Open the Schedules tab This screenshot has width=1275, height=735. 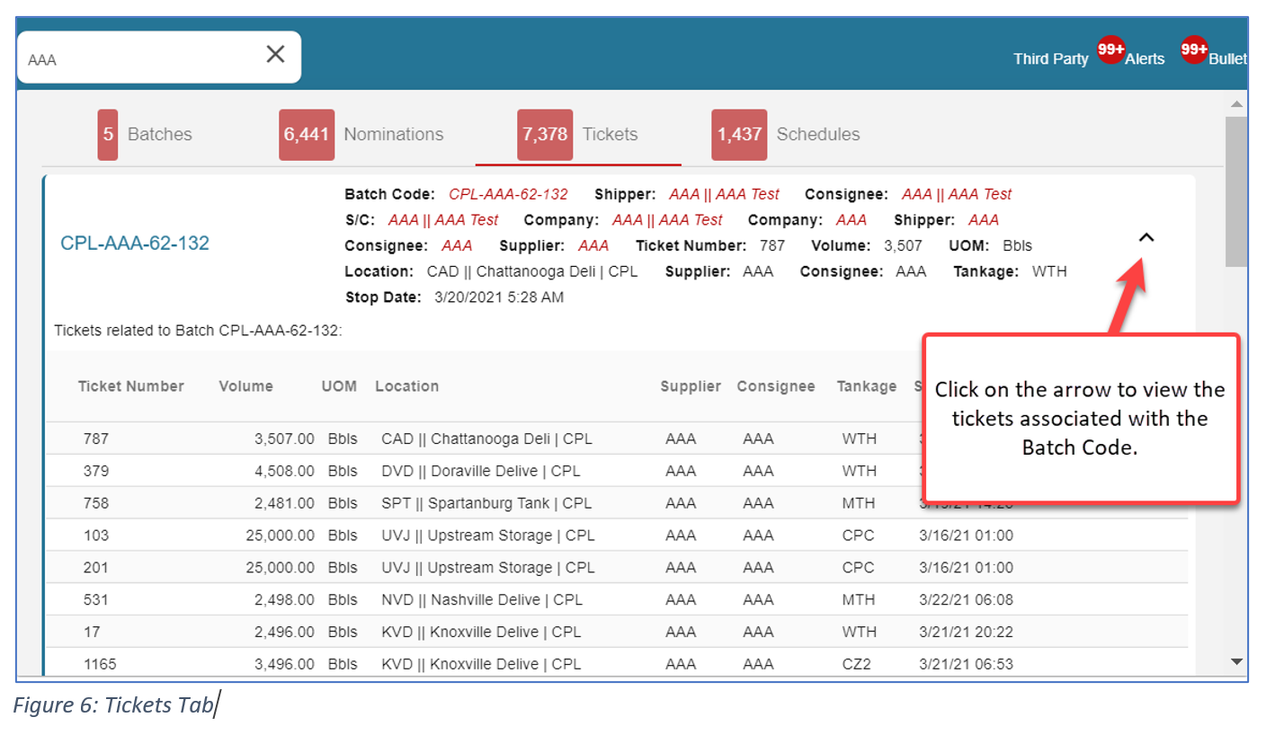(785, 135)
